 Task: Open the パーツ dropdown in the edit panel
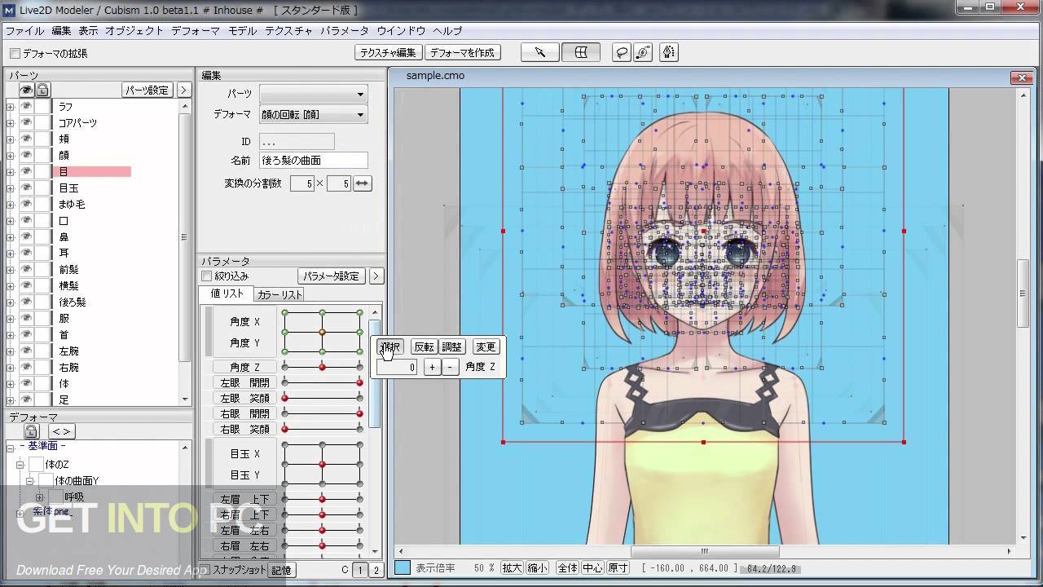click(x=313, y=94)
